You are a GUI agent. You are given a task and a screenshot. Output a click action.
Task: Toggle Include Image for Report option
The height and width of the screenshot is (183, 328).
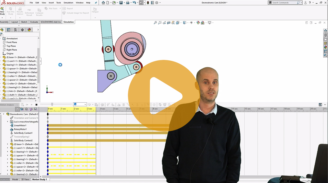pyautogui.click(x=76, y=13)
